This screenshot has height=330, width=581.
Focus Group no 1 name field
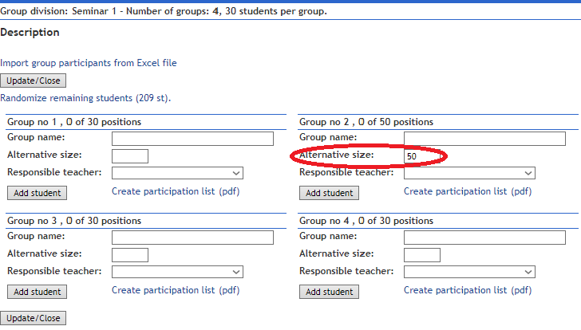pyautogui.click(x=192, y=139)
